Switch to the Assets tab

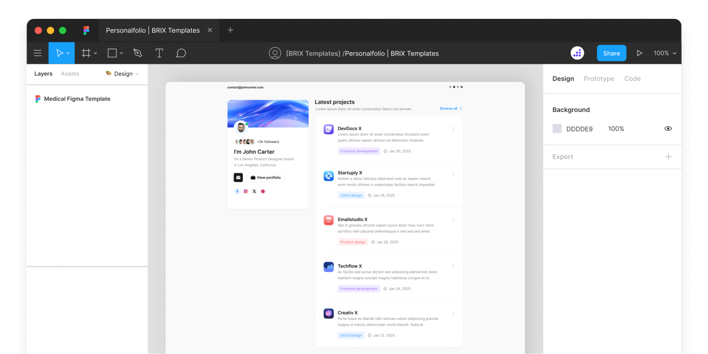point(70,74)
